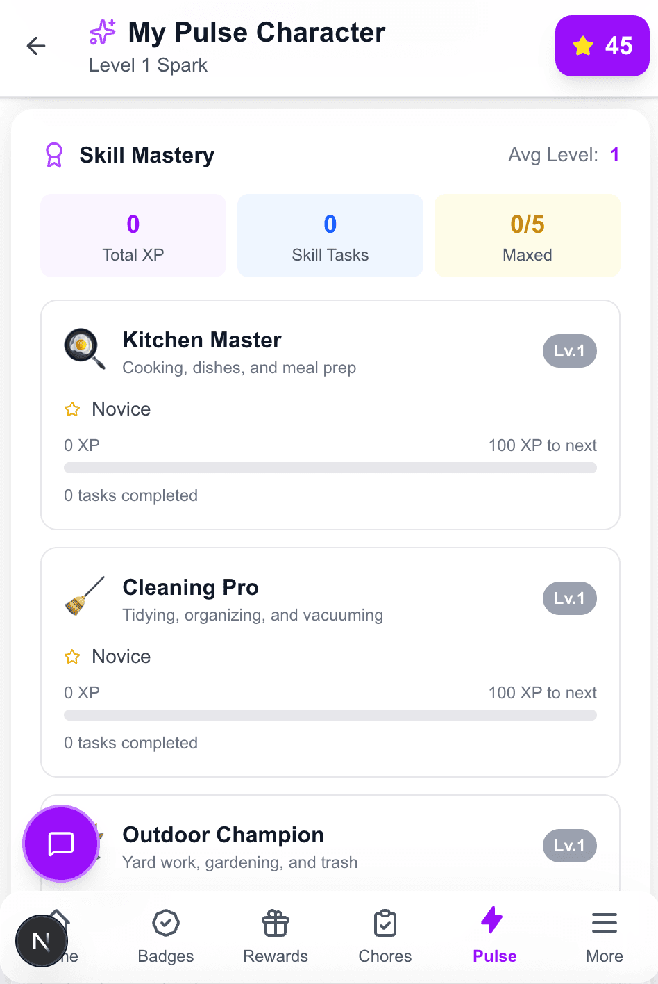Image resolution: width=658 pixels, height=984 pixels.
Task: Open the Rewards gift icon
Action: click(x=275, y=923)
